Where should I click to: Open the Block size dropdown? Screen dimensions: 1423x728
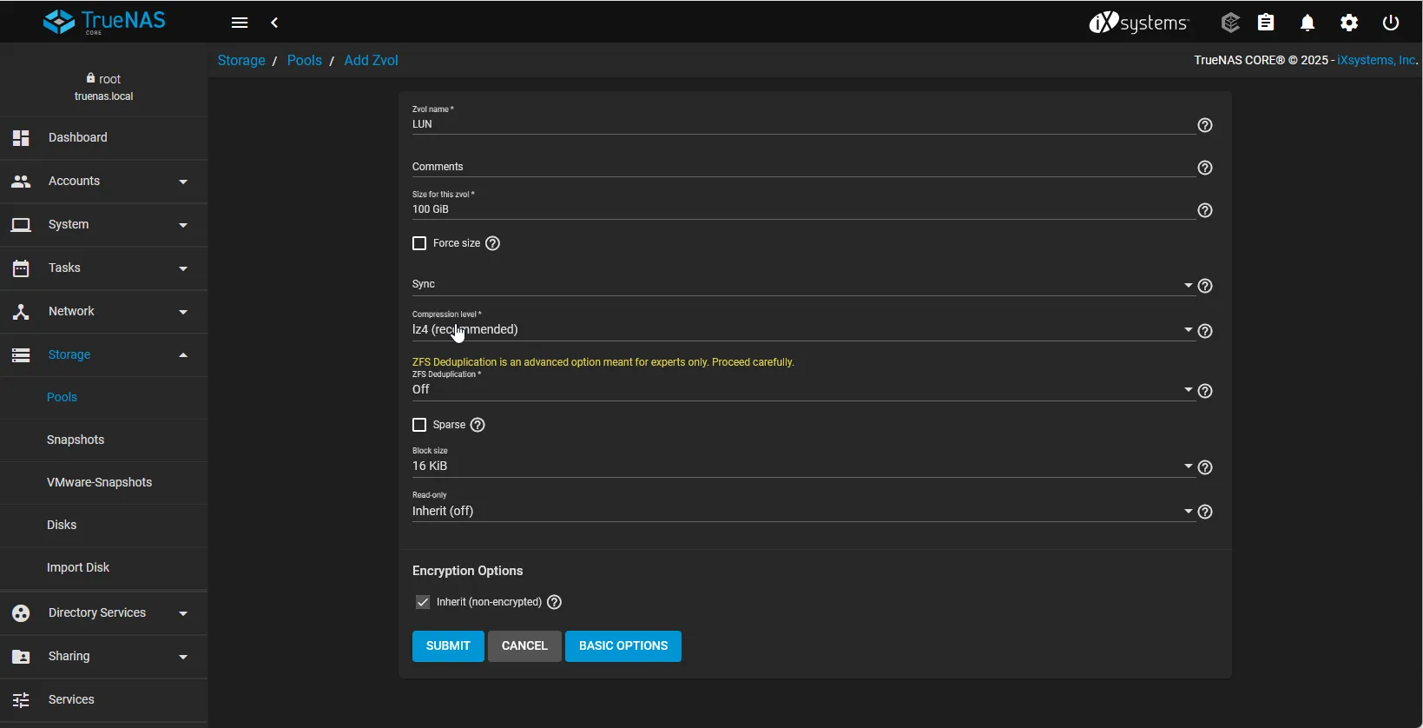tap(799, 467)
